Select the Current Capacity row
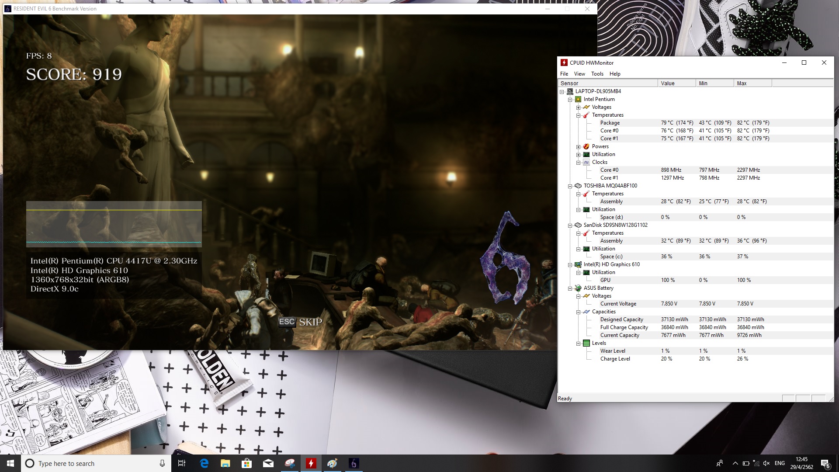The height and width of the screenshot is (472, 839). tap(696, 335)
